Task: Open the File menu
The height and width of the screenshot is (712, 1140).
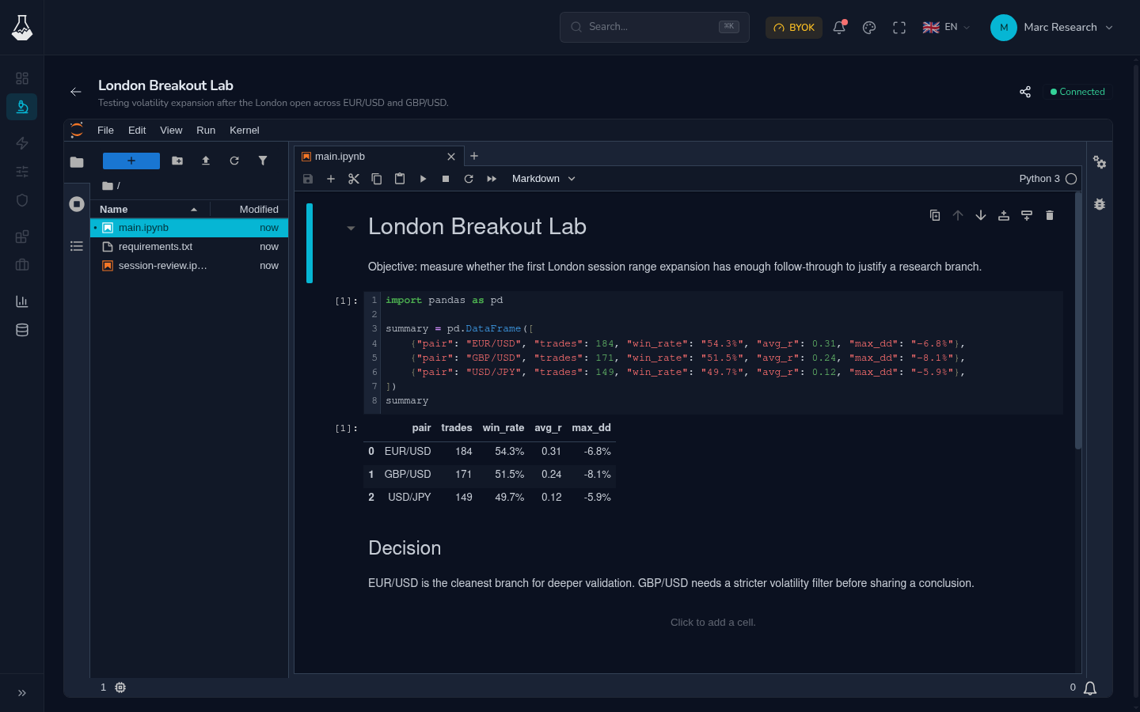Action: point(105,131)
